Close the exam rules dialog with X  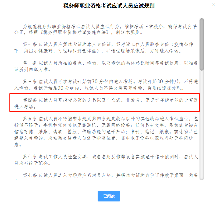[214, 5]
